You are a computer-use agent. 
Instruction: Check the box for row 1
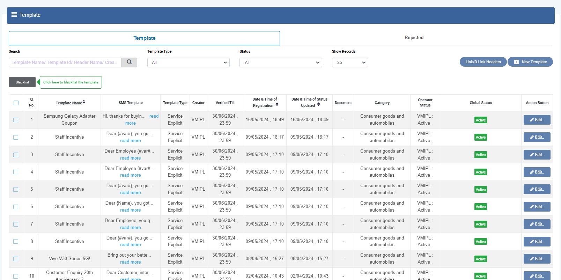tap(16, 120)
